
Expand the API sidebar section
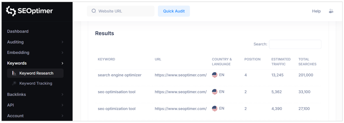pyautogui.click(x=62, y=105)
